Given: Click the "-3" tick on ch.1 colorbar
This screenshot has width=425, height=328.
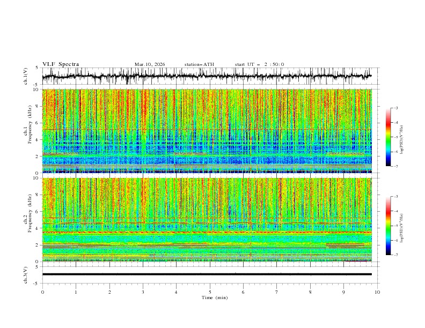Looking at the screenshot, I should pos(396,108).
